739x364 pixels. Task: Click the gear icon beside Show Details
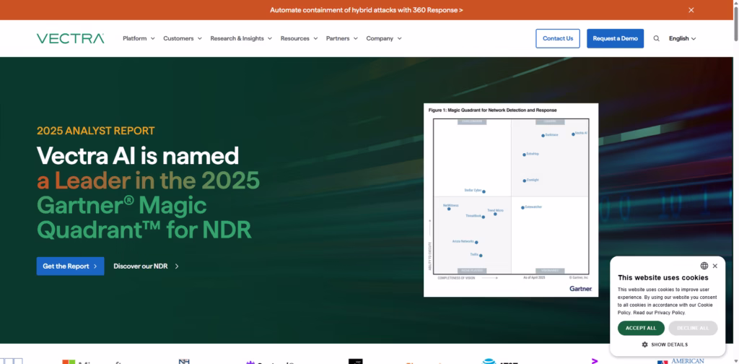tap(644, 344)
